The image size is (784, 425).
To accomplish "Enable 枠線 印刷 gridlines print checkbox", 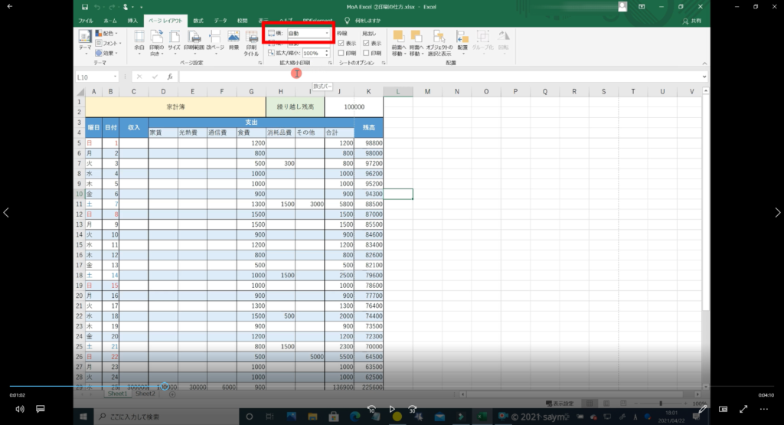I will (x=341, y=53).
